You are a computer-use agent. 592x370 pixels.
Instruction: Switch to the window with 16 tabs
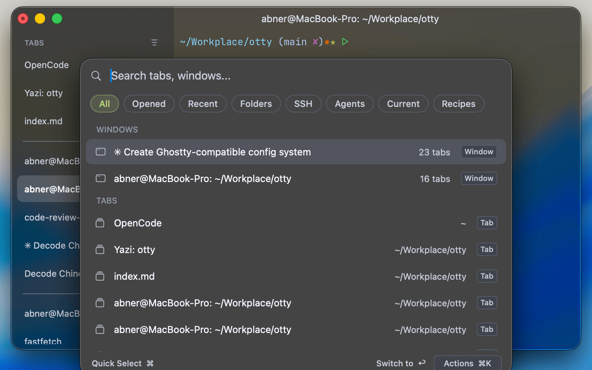tap(296, 178)
